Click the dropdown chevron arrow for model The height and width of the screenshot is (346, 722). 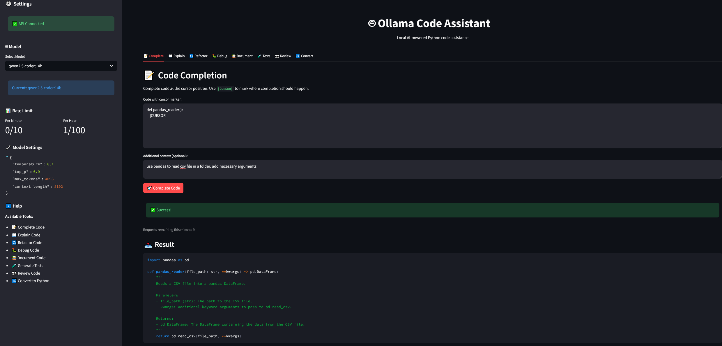pyautogui.click(x=111, y=66)
